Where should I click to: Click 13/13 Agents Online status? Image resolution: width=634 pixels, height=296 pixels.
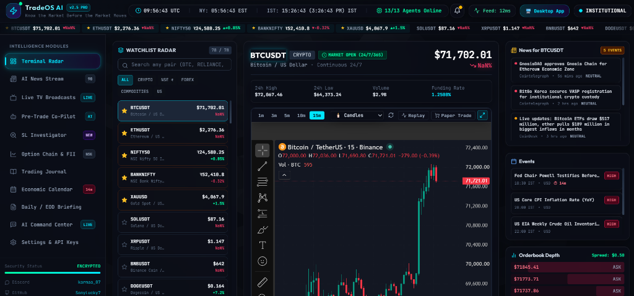coord(409,11)
